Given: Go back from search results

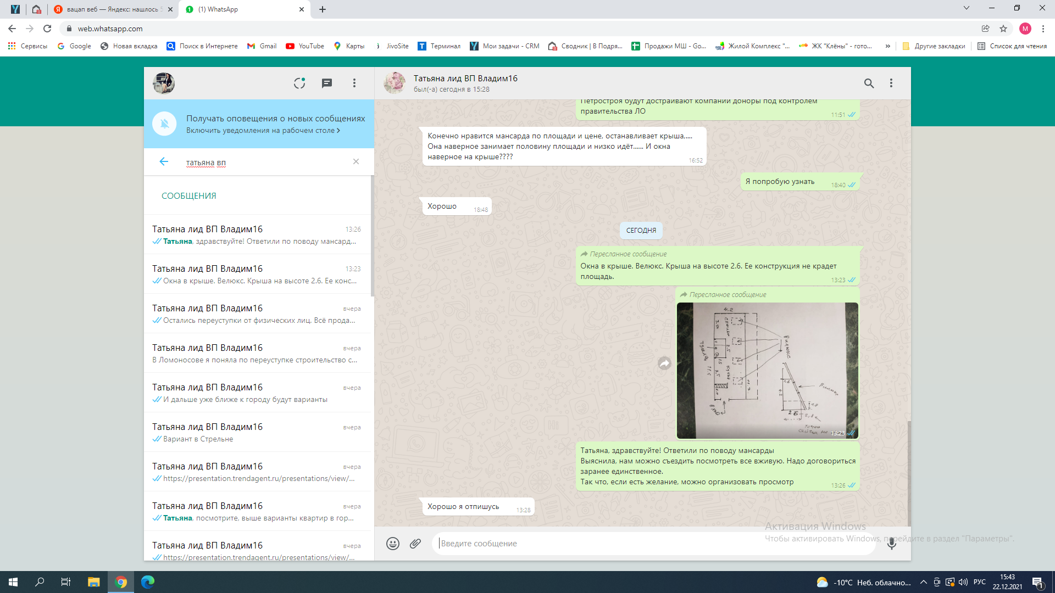Looking at the screenshot, I should pyautogui.click(x=164, y=161).
